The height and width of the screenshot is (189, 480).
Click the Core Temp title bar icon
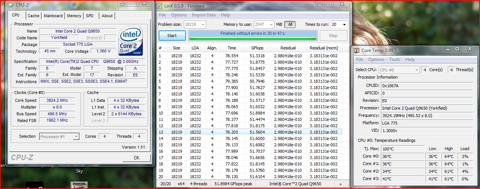356,50
